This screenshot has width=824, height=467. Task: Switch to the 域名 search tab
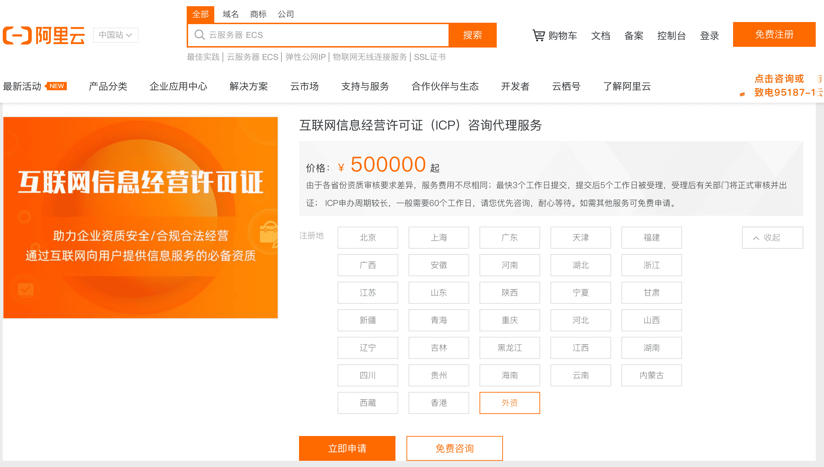(230, 14)
